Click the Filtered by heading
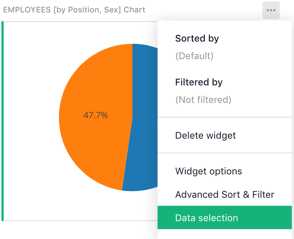The width and height of the screenshot is (294, 239). tap(199, 82)
